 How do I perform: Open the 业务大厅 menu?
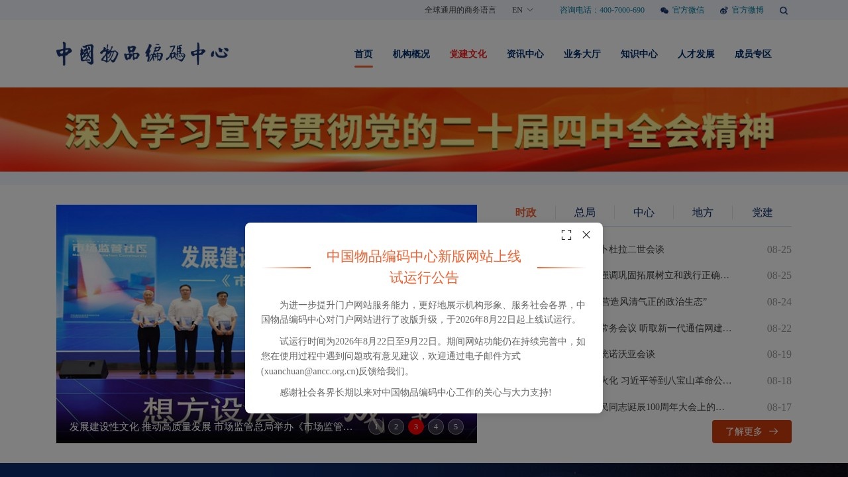582,54
